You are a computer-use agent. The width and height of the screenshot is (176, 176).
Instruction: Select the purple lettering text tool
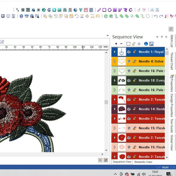(x=125, y=10)
